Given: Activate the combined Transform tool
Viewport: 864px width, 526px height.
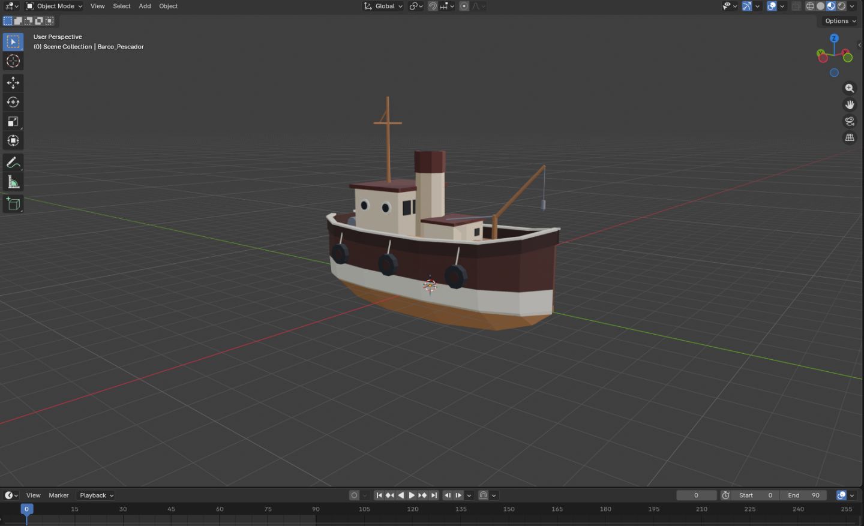Looking at the screenshot, I should click(x=13, y=141).
